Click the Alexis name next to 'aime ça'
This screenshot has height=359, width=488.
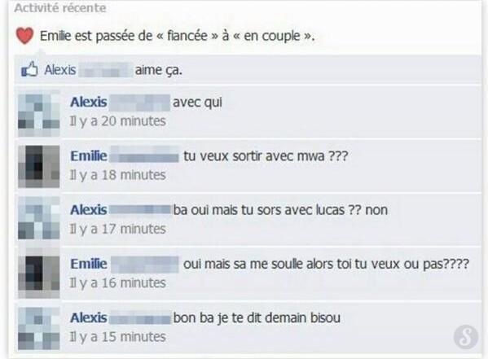(x=60, y=70)
